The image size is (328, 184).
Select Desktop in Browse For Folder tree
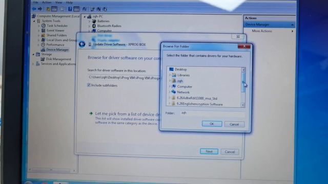click(181, 70)
